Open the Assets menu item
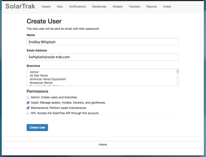Image resolution: width=206 pixels, height=157 pixels. (x=46, y=7)
